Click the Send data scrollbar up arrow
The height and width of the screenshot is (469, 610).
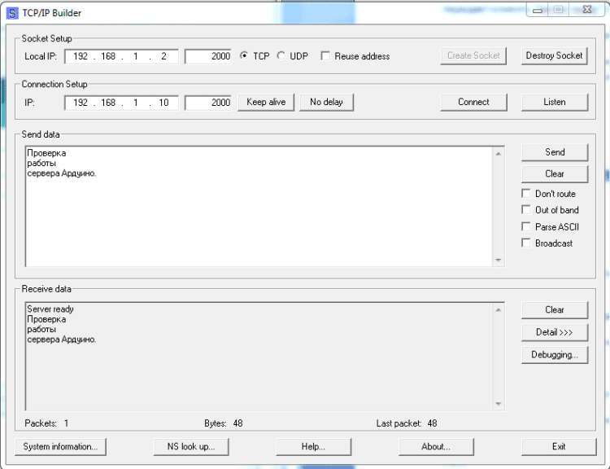[499, 154]
